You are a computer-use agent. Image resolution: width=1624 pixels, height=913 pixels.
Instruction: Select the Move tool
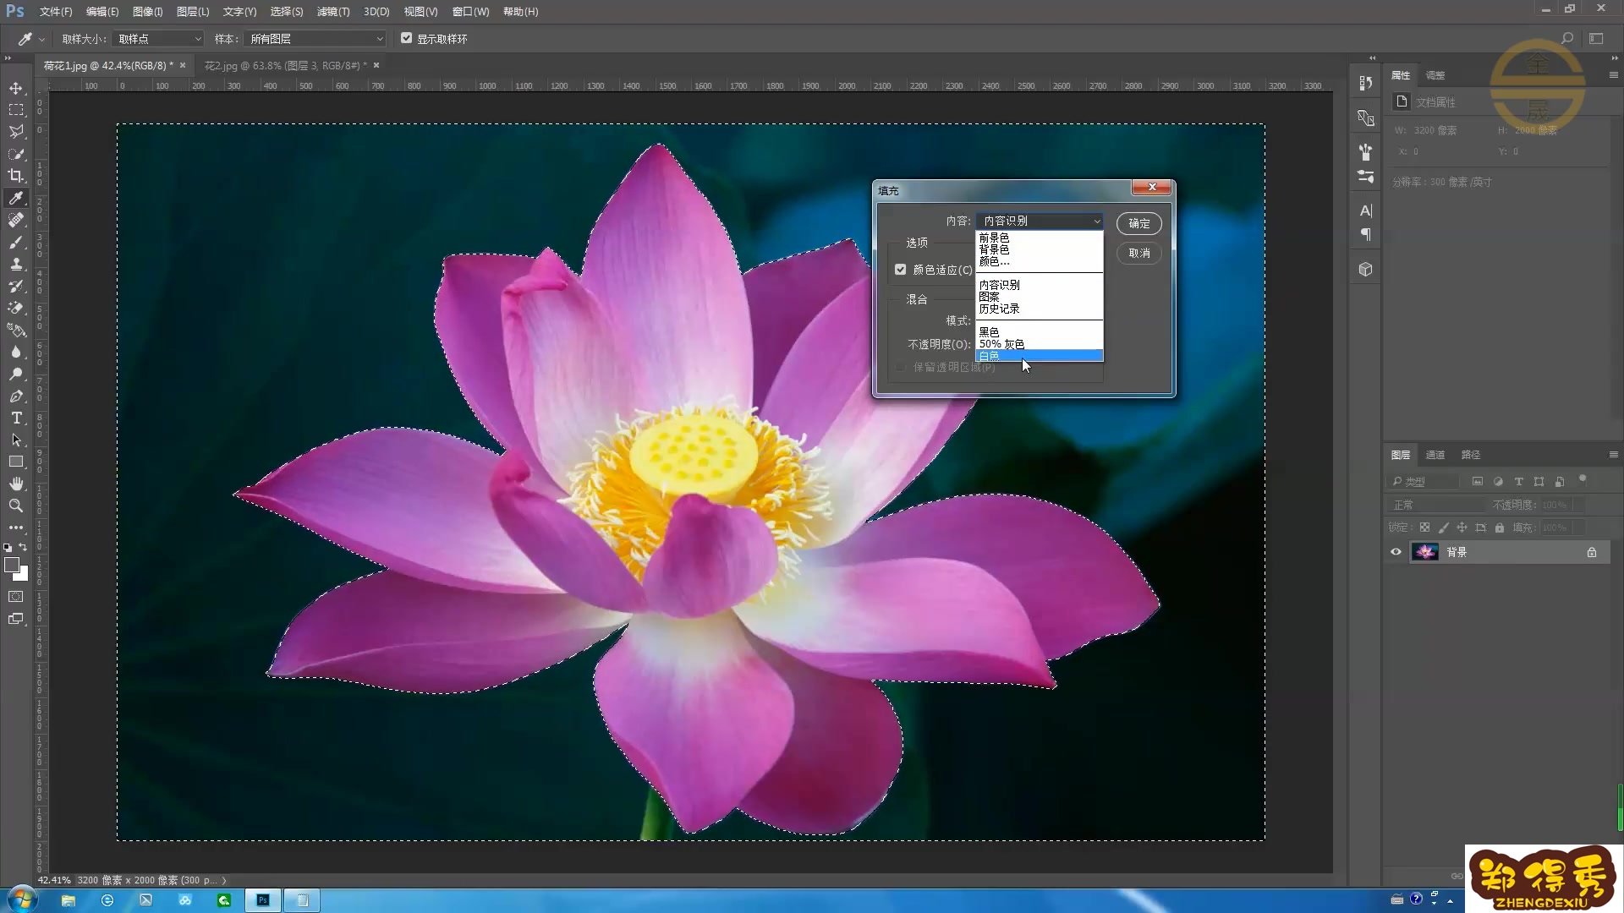[x=16, y=88]
